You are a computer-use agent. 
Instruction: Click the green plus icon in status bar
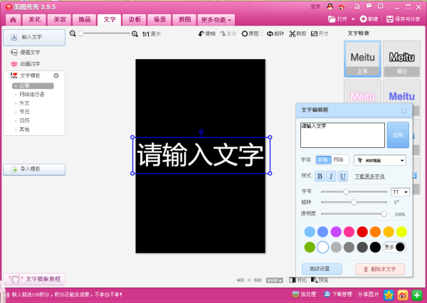point(417,294)
